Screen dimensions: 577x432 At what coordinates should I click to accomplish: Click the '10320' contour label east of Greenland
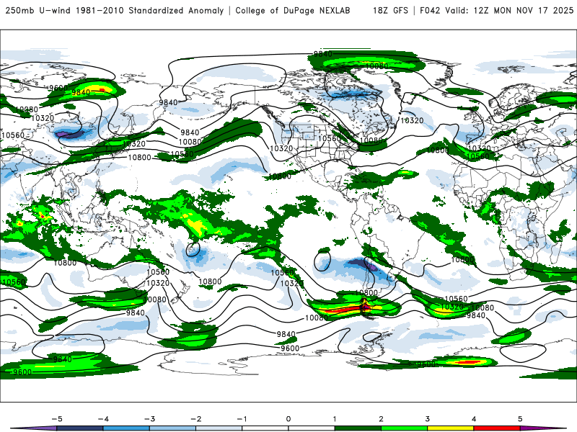[412, 120]
